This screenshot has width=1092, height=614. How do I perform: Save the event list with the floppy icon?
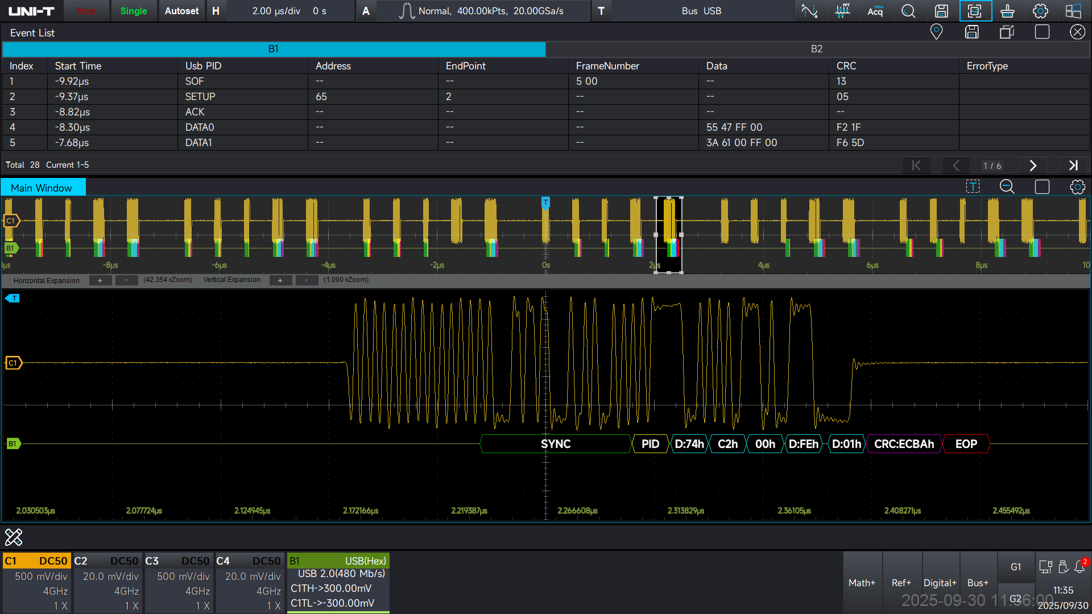[x=971, y=32]
